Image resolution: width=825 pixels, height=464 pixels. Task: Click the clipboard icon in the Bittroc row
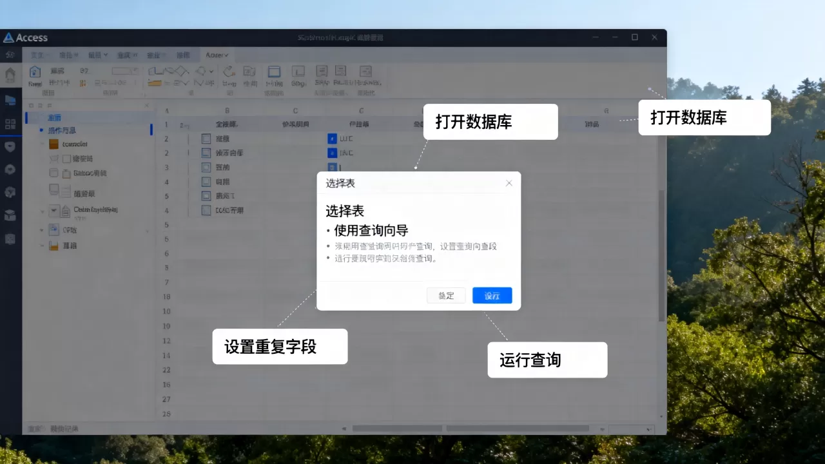(x=66, y=173)
